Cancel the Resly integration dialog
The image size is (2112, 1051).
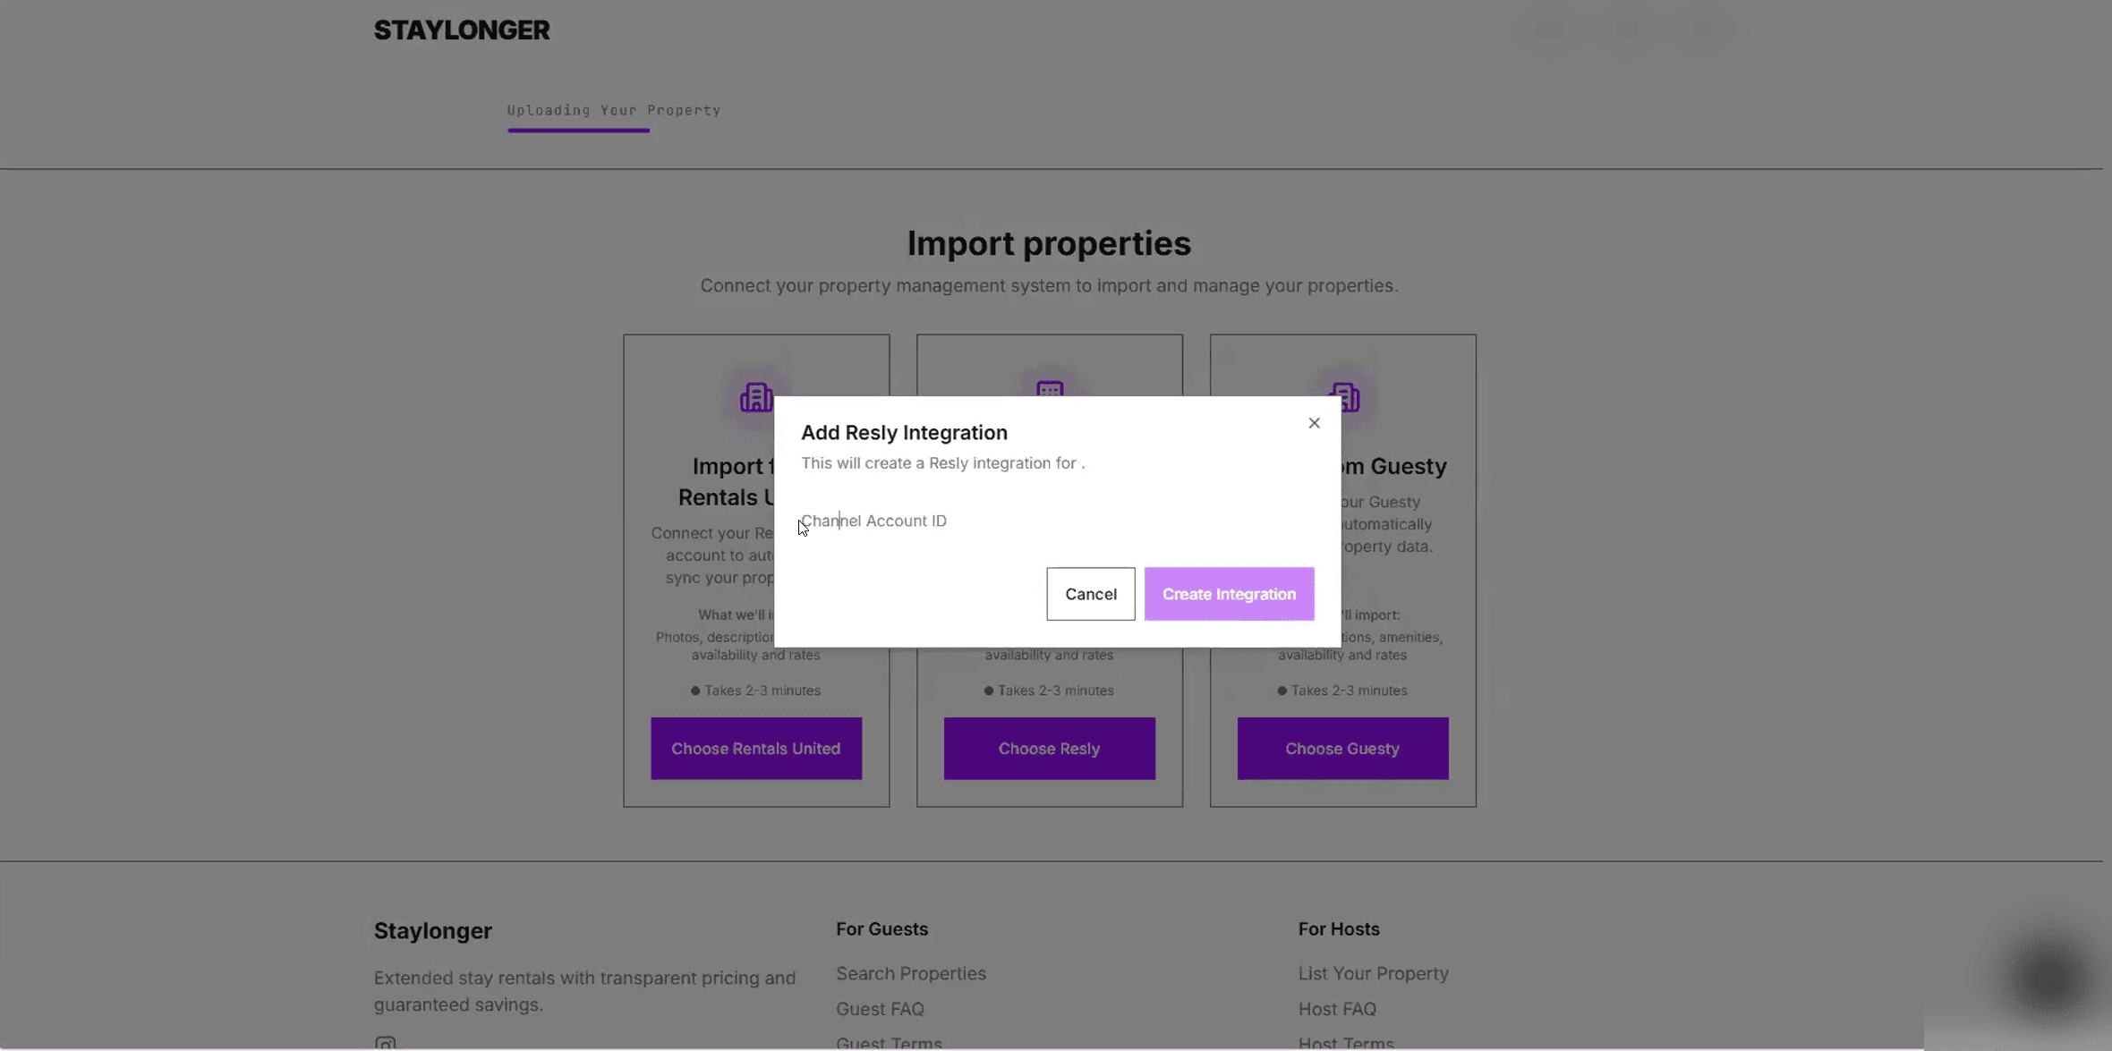click(1090, 594)
